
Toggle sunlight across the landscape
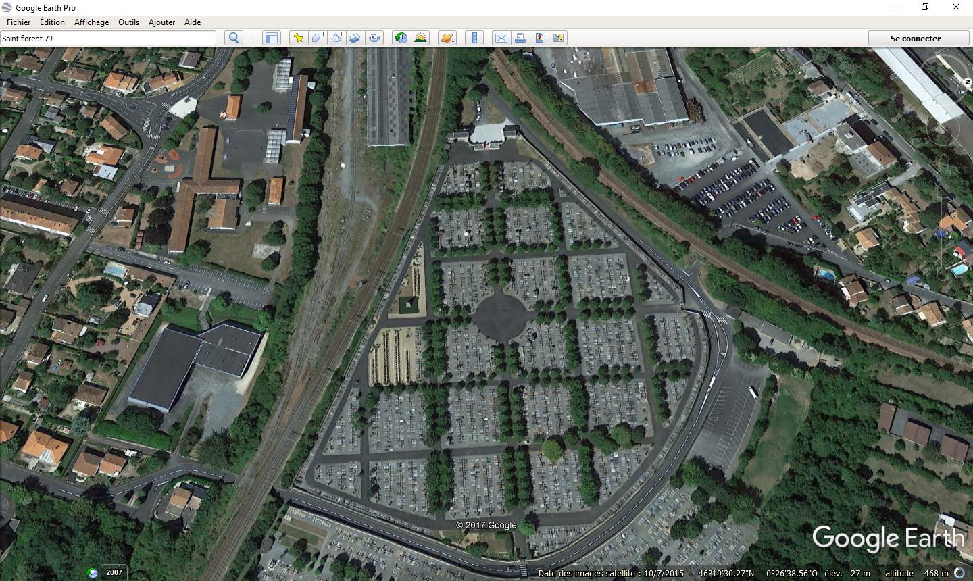pos(420,38)
